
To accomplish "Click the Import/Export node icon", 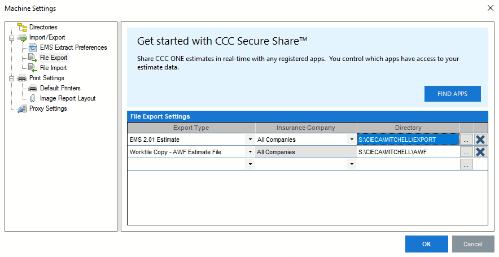I will coord(22,38).
